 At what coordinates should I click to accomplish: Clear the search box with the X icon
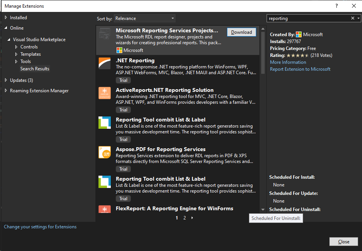point(353,18)
